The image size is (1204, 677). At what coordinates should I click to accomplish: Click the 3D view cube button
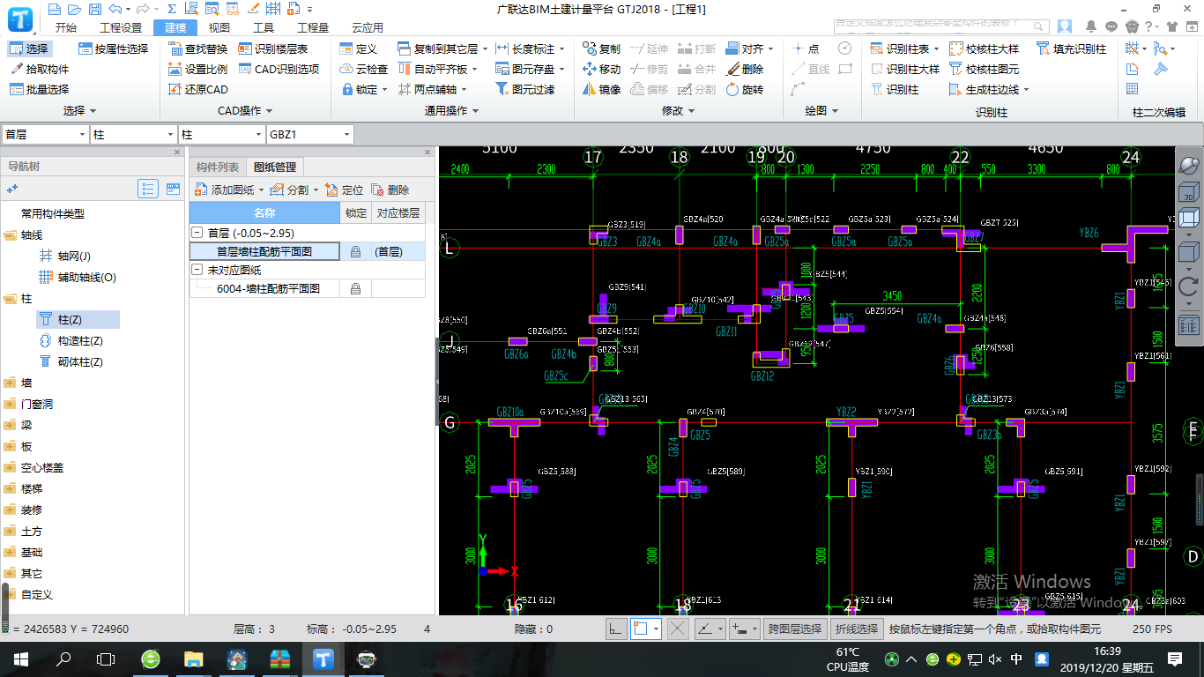(x=1188, y=191)
